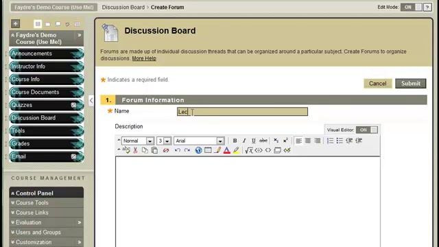Click the refresh icon above course menu
The height and width of the screenshot is (247, 439).
pos(67,25)
